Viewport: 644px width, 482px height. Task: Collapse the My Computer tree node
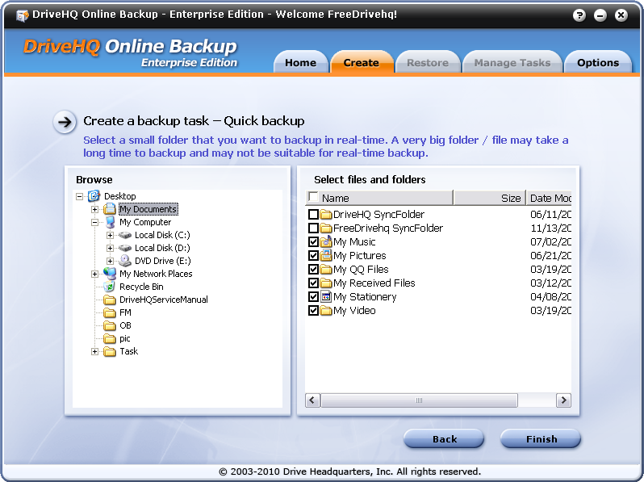[x=95, y=222]
